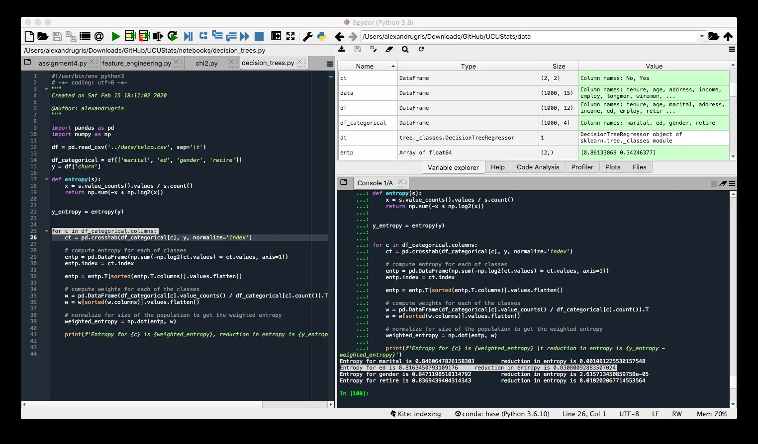The image size is (758, 444).
Task: Open the editor pane options hamburger menu
Action: (330, 64)
